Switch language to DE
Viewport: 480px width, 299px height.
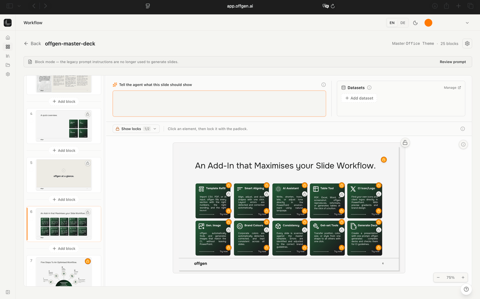point(403,23)
